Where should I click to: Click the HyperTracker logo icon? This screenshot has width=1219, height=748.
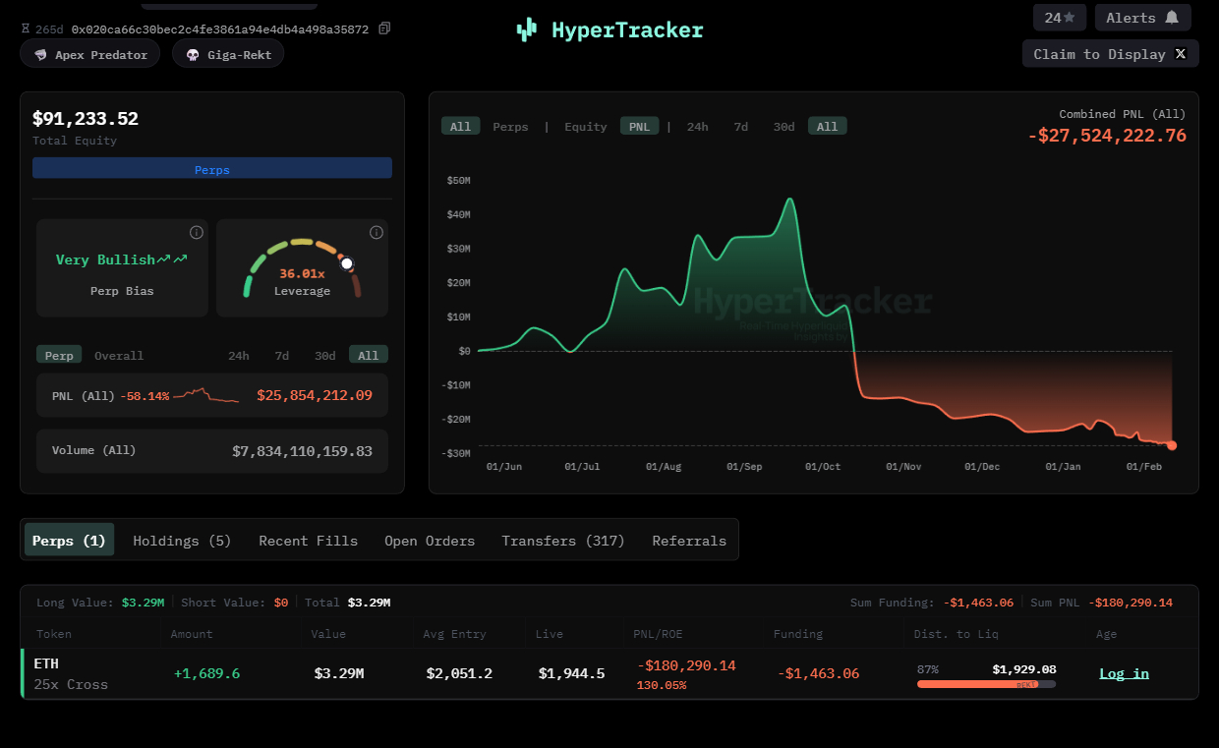(x=527, y=29)
